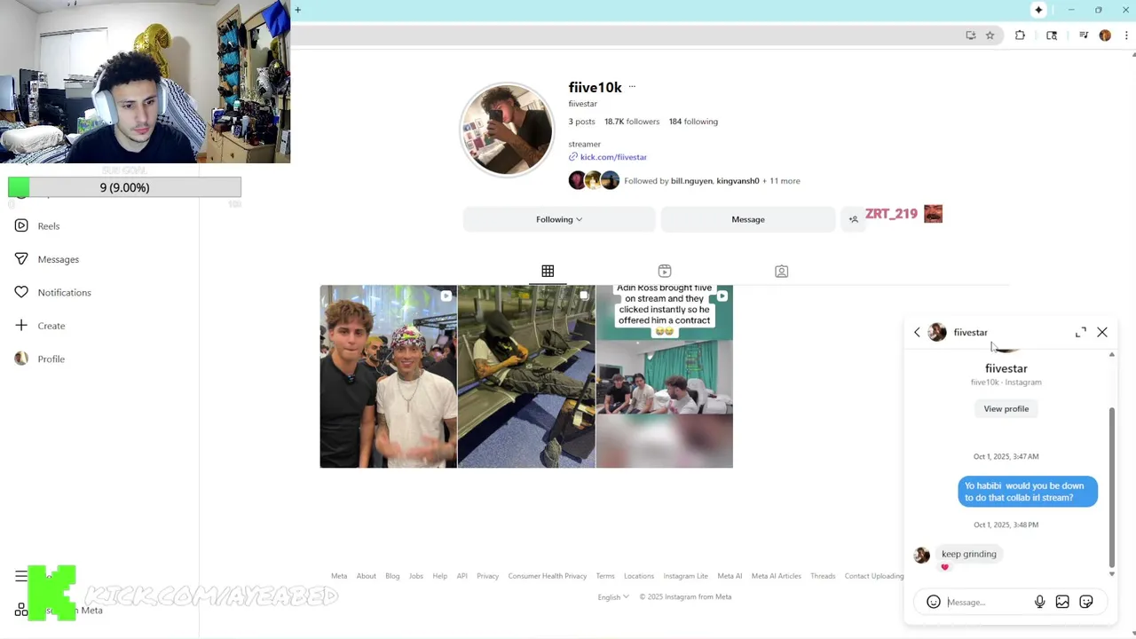The height and width of the screenshot is (639, 1136).
Task: Switch to the Reels profile tab
Action: 665,271
